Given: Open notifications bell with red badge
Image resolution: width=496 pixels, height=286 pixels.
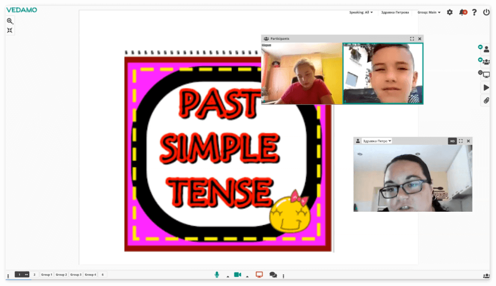Looking at the screenshot, I should (x=463, y=12).
